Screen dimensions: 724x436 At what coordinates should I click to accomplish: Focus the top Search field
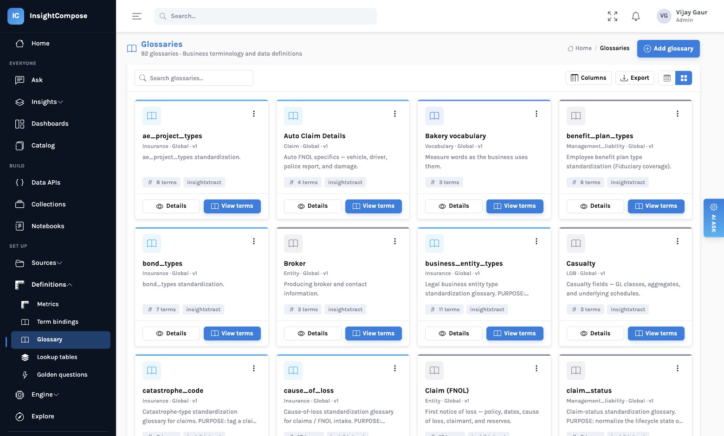pos(265,16)
